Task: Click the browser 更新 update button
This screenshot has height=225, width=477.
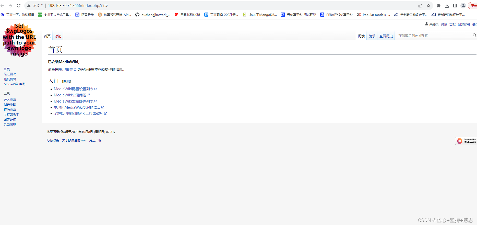Action: (473, 6)
